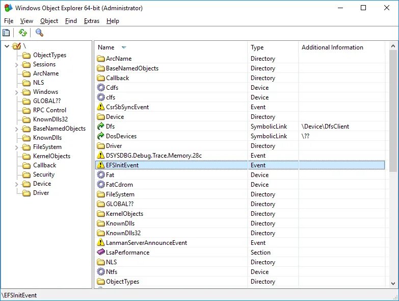
Task: Expand the BaseNamedObjects tree node
Action: pyautogui.click(x=16, y=129)
